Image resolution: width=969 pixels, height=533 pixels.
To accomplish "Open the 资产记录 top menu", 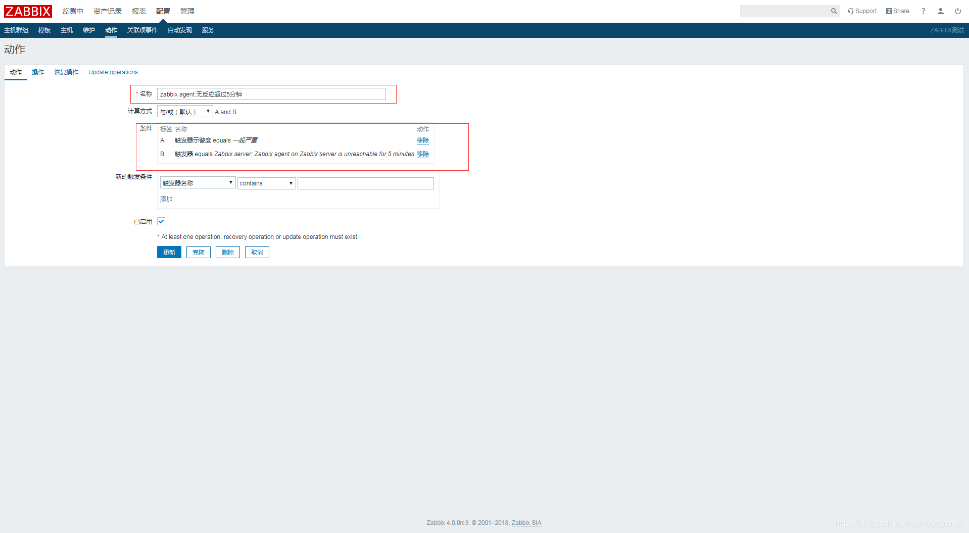I will click(x=108, y=11).
